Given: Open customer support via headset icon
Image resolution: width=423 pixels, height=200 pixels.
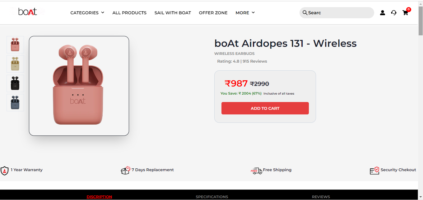Looking at the screenshot, I should click(394, 13).
